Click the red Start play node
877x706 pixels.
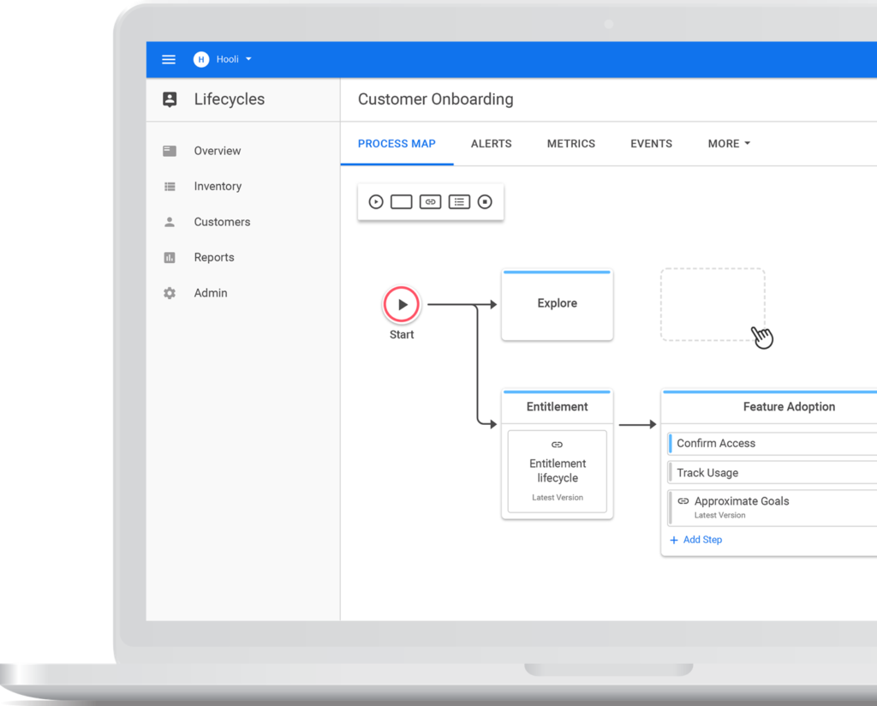point(401,304)
